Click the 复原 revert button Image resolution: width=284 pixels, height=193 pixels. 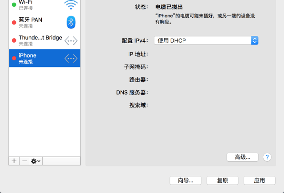[x=223, y=181]
